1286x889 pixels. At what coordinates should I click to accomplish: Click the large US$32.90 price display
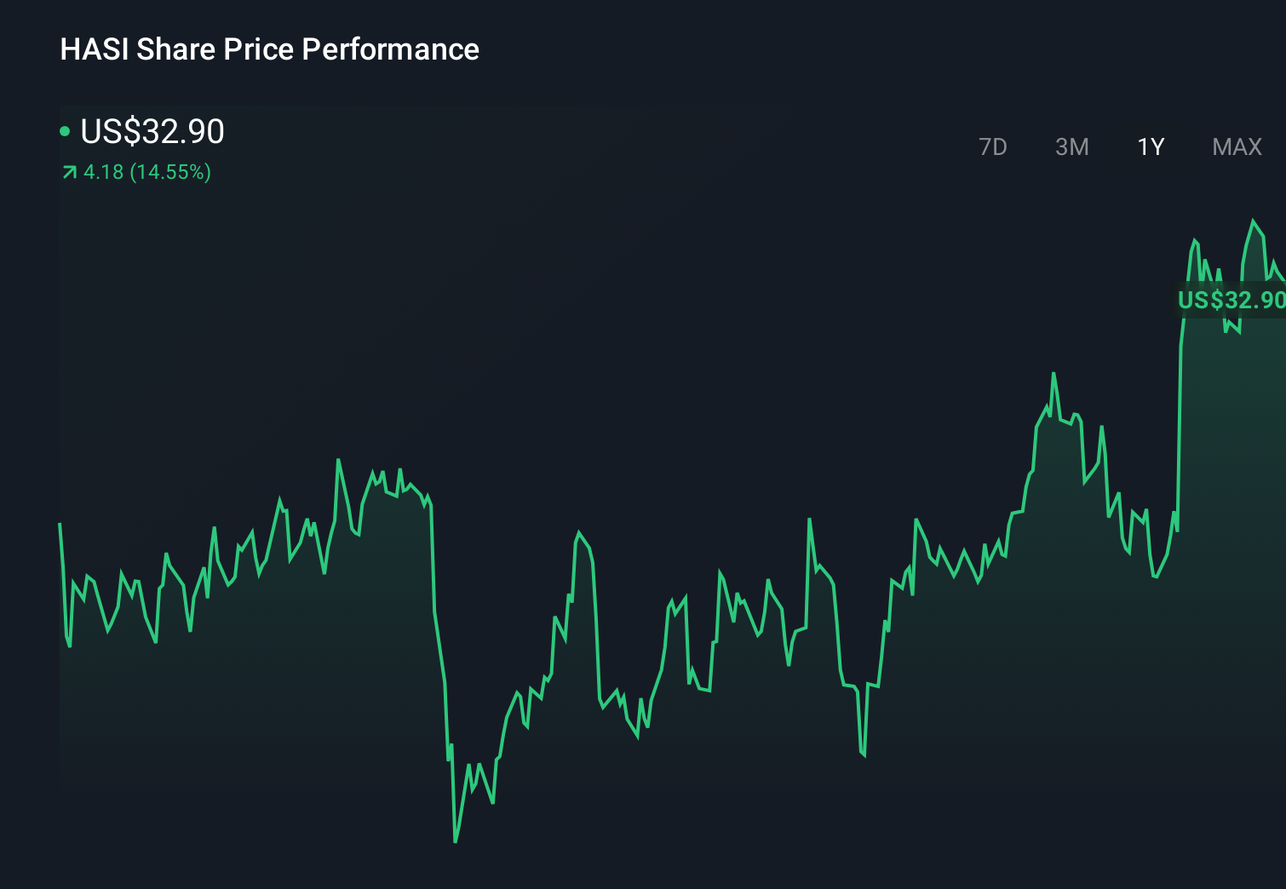[x=152, y=132]
